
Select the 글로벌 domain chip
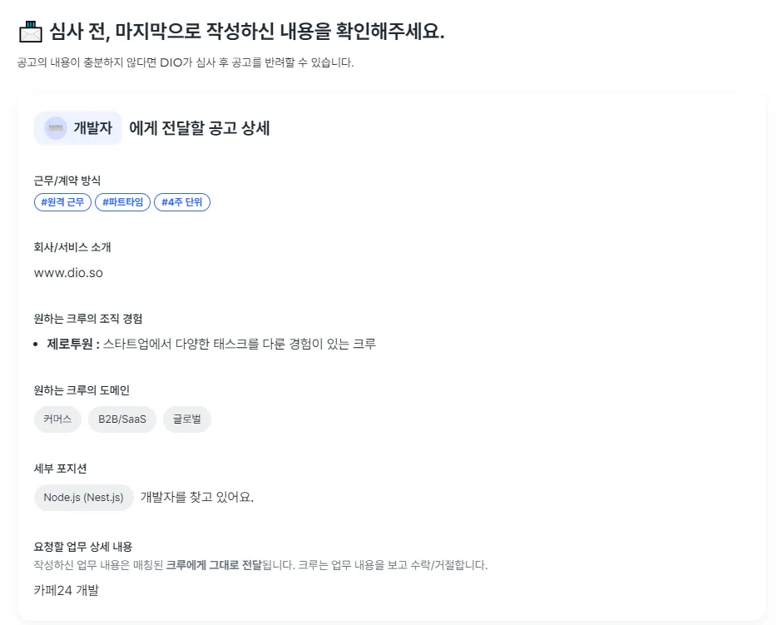click(187, 419)
